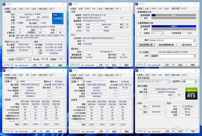This screenshot has height=136, width=202.
Task: Click the multi-thread ratio value 14.85
Action: pyautogui.click(x=189, y=33)
